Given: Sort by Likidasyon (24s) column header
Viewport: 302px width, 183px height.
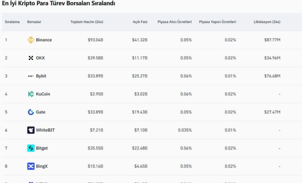Looking at the screenshot, I should point(267,22).
